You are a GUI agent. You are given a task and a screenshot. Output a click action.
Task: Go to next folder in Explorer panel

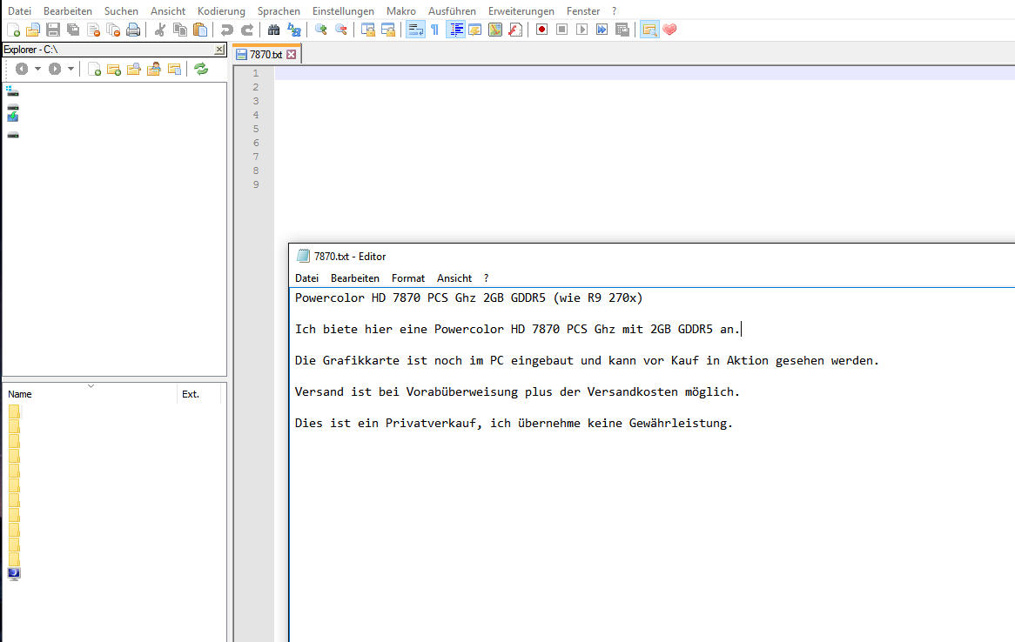point(55,69)
